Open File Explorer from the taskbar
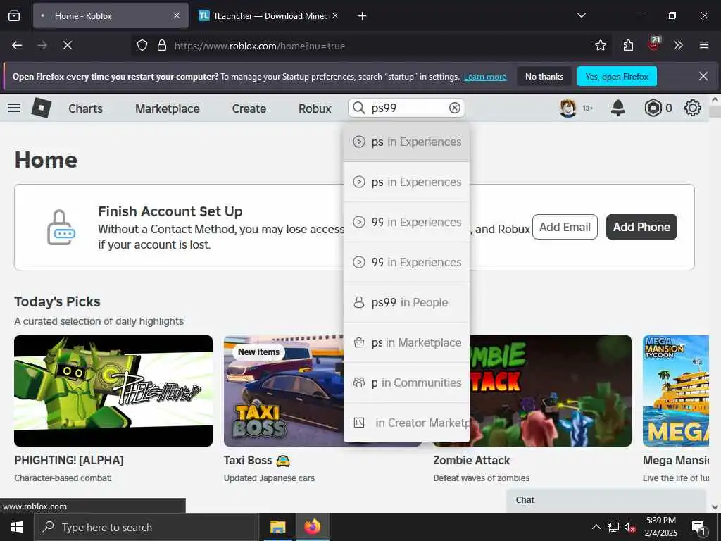Image resolution: width=721 pixels, height=541 pixels. [x=277, y=527]
